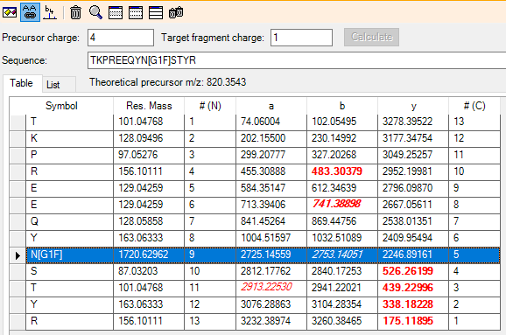Click the magnifying glass search icon
The width and height of the screenshot is (506, 335).
pos(95,12)
